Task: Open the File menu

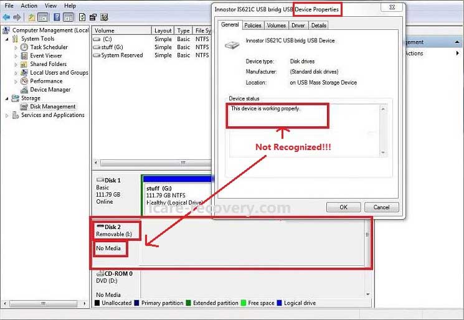Action: point(9,6)
